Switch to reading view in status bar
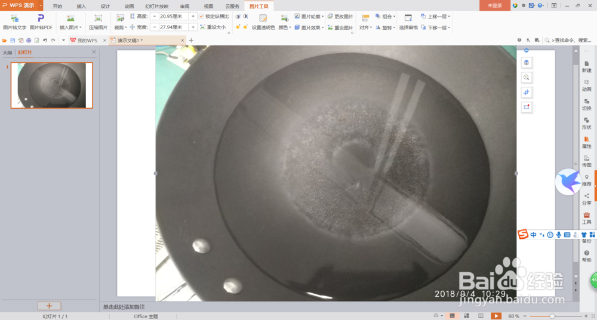The height and width of the screenshot is (320, 597). 481,316
